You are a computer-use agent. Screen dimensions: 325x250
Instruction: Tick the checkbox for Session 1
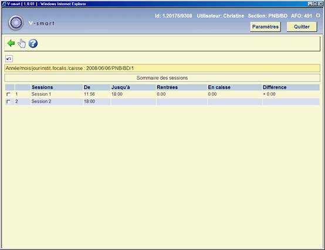pyautogui.click(x=8, y=94)
